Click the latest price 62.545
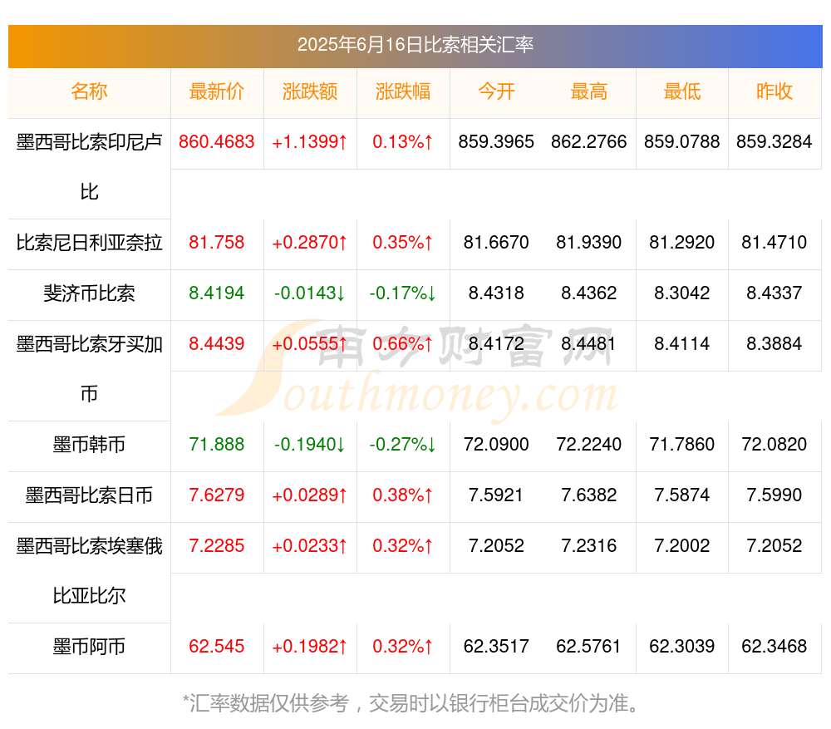Screen dimensions: 831x729 [216, 647]
